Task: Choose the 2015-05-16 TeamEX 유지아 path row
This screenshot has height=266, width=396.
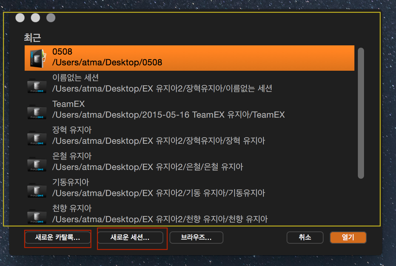Action: [x=168, y=115]
